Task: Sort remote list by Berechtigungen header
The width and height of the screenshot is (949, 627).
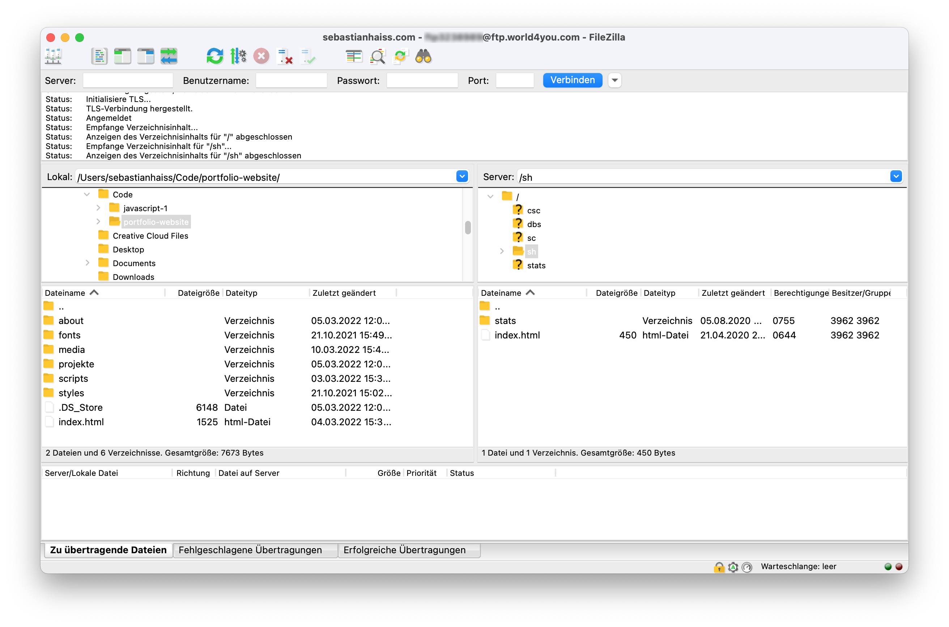Action: click(800, 293)
